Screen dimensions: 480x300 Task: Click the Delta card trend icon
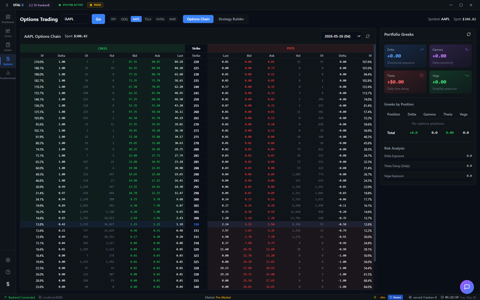(421, 49)
